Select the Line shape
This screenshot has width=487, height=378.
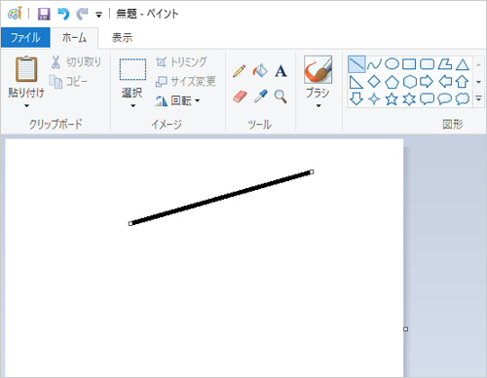(x=356, y=64)
